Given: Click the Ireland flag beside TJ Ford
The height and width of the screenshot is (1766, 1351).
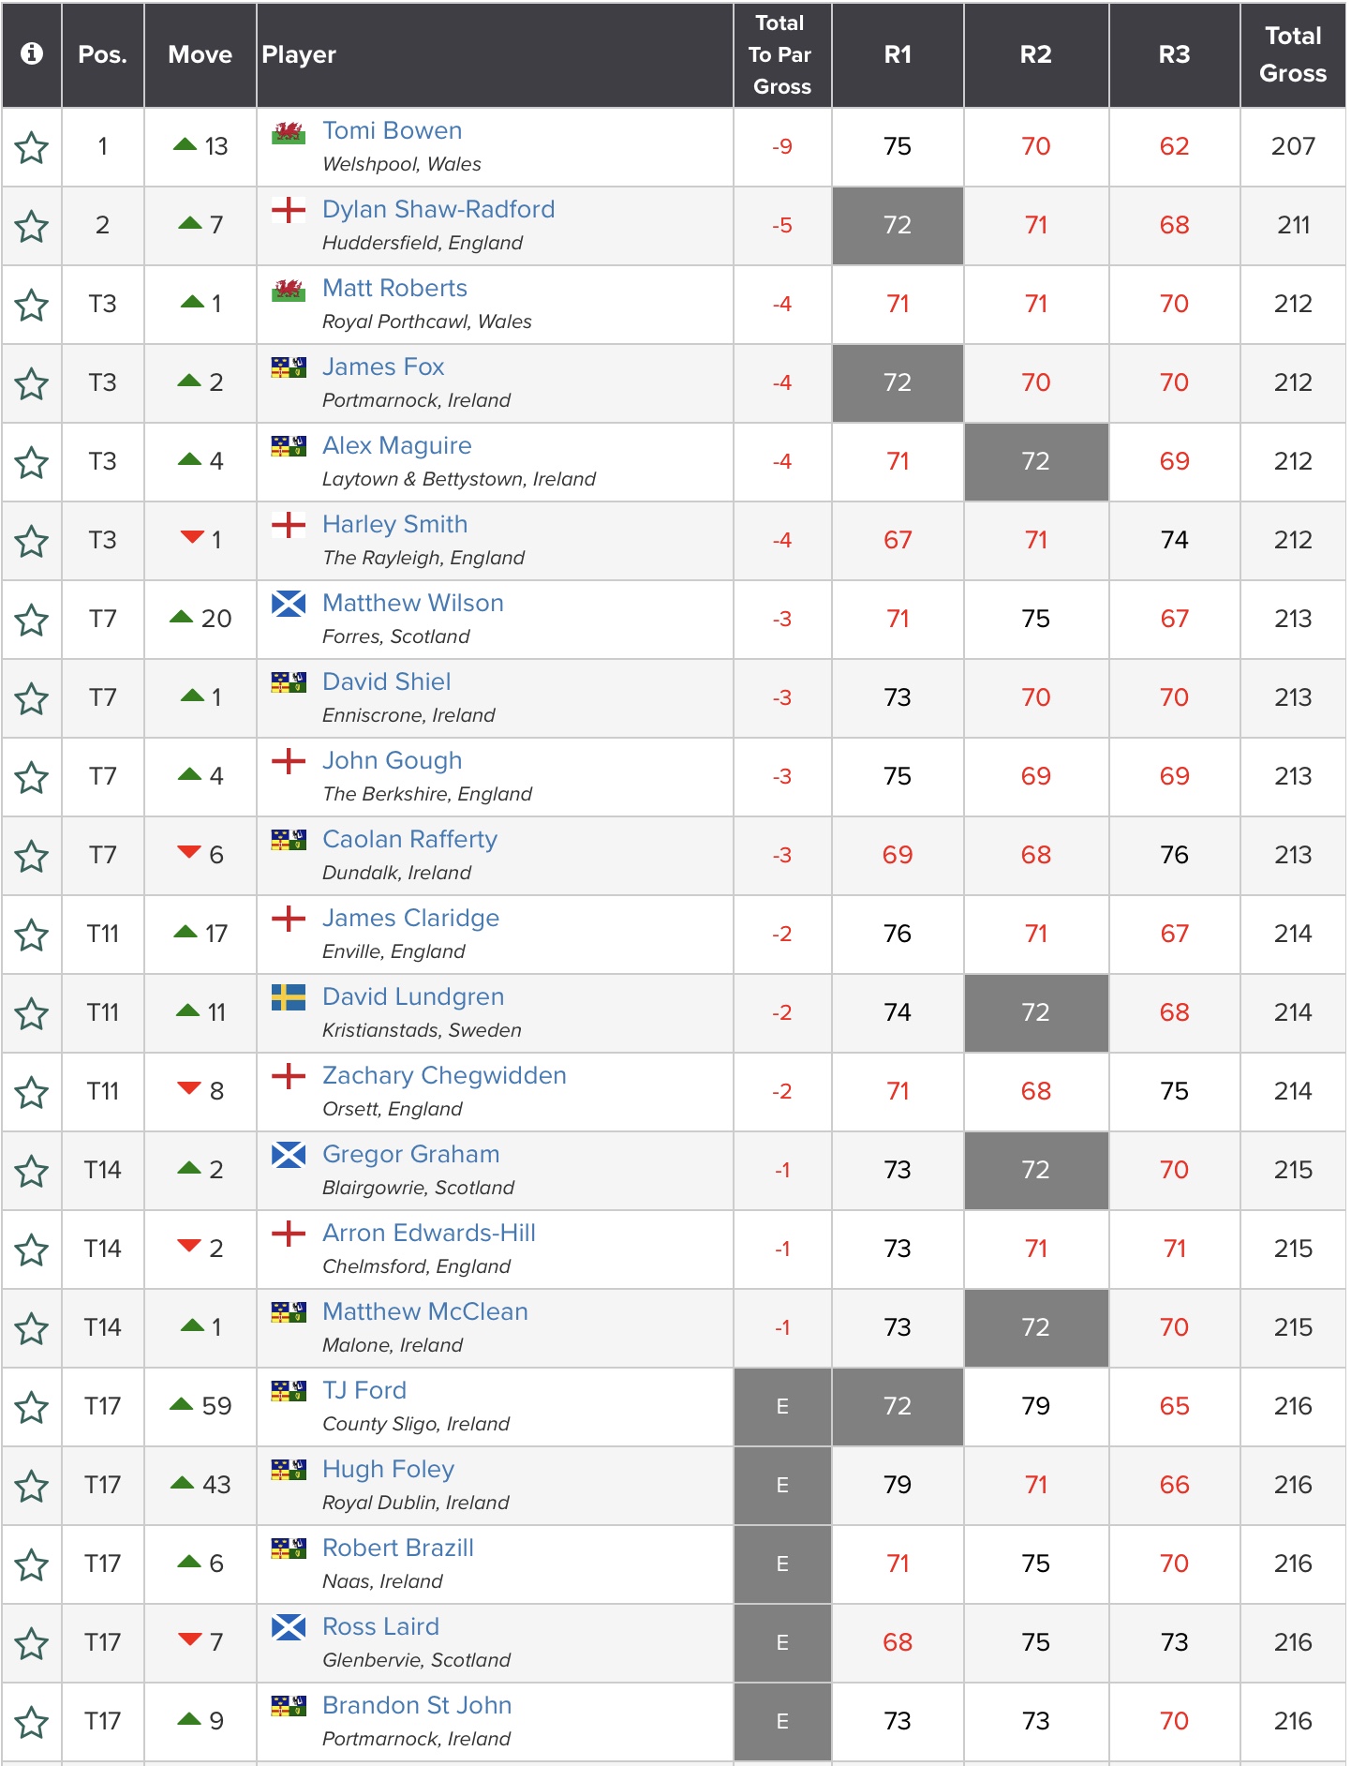Looking at the screenshot, I should click(289, 1391).
